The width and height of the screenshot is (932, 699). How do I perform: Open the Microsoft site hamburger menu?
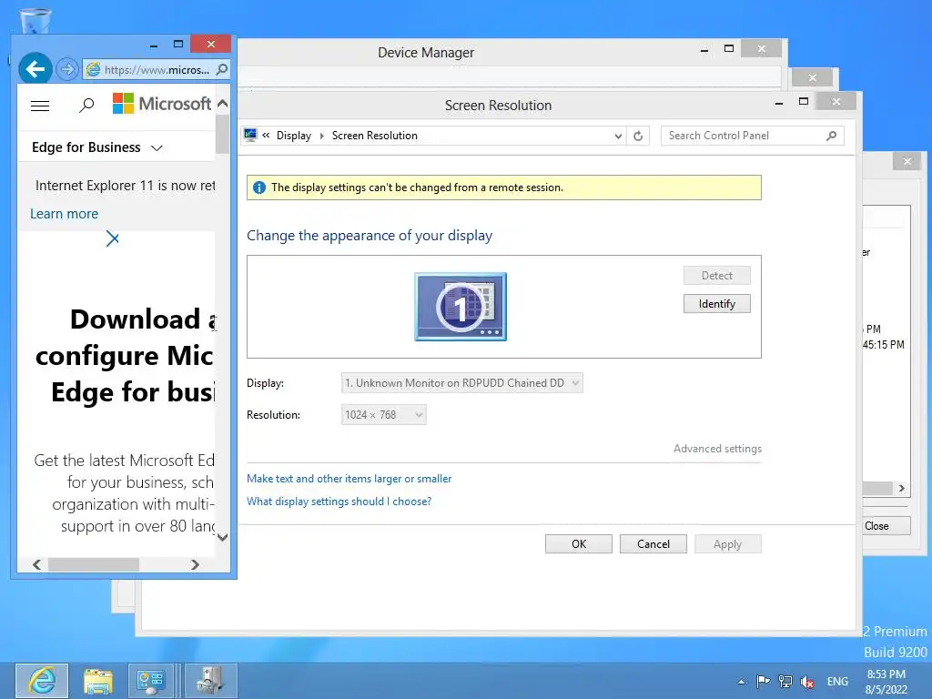[40, 106]
